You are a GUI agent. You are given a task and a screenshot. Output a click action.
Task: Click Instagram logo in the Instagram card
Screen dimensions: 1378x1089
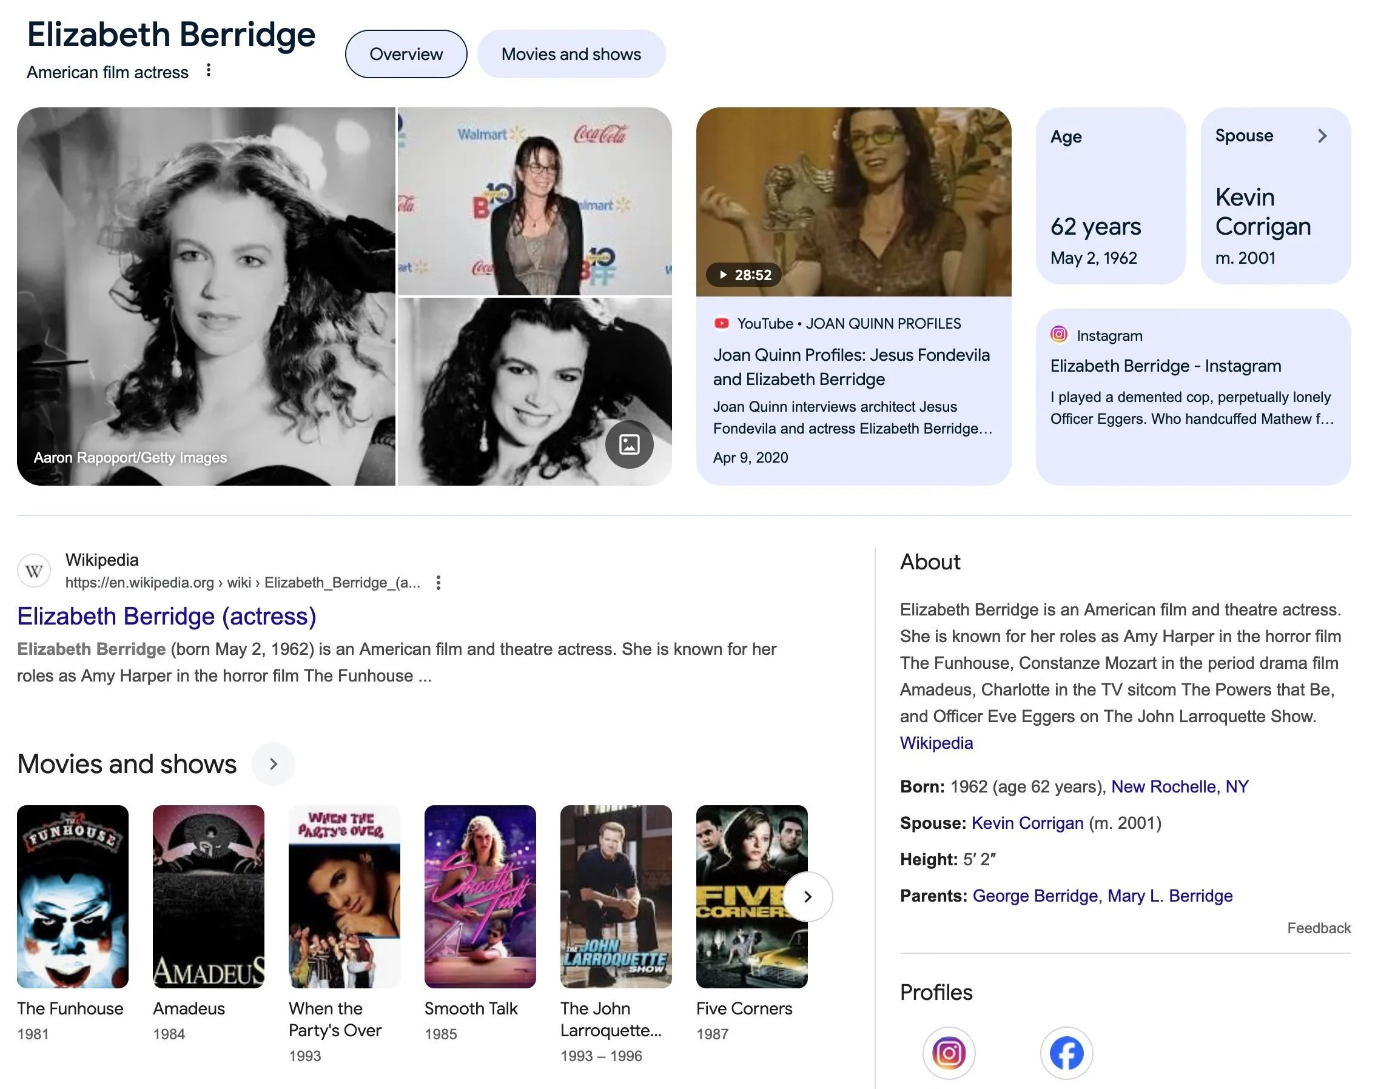tap(1058, 335)
